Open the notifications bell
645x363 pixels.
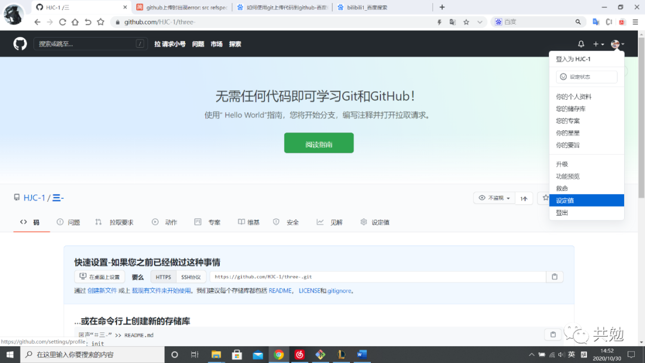pos(581,44)
